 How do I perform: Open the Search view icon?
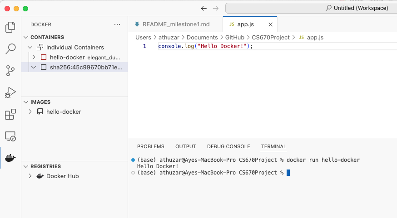click(x=10, y=49)
